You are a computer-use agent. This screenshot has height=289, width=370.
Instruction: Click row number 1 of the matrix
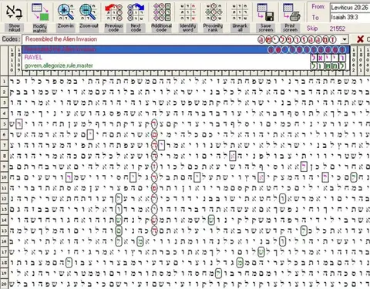(4, 82)
